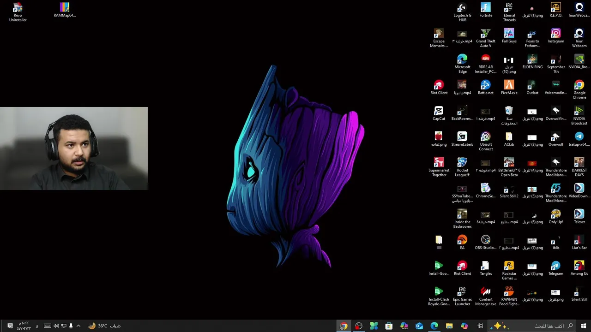Focus the taskbar search box
Screen dimensions: 591x332
coord(533,326)
